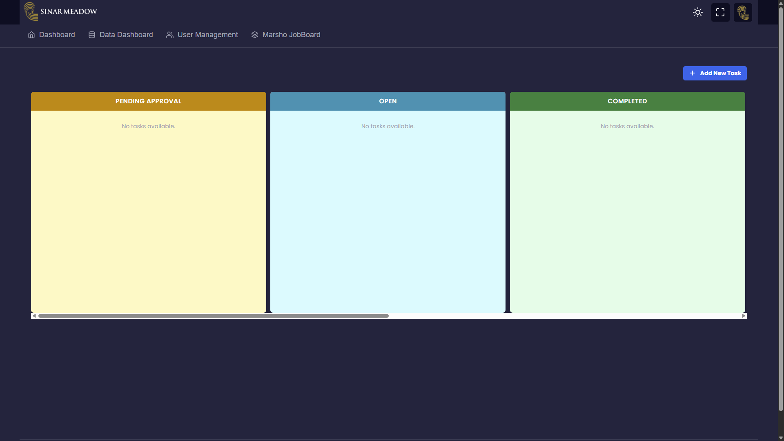Viewport: 784px width, 441px height.
Task: Select the Pending Approval column header
Action: pos(148,101)
